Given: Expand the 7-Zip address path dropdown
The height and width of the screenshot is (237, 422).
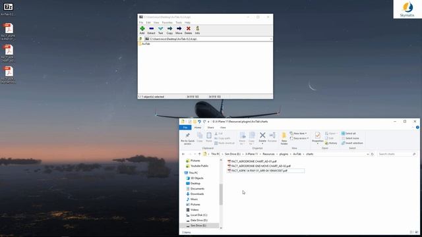Looking at the screenshot, I should tap(271, 39).
